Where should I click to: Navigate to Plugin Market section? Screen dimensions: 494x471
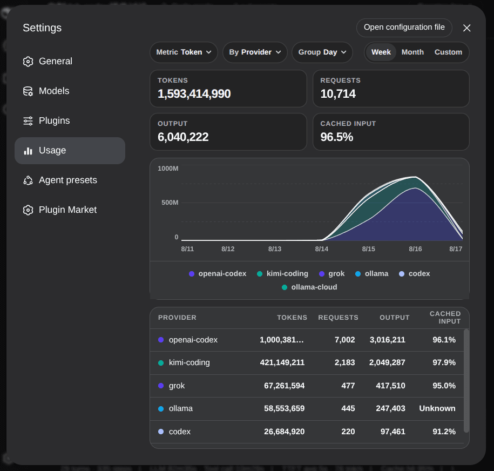click(x=70, y=210)
